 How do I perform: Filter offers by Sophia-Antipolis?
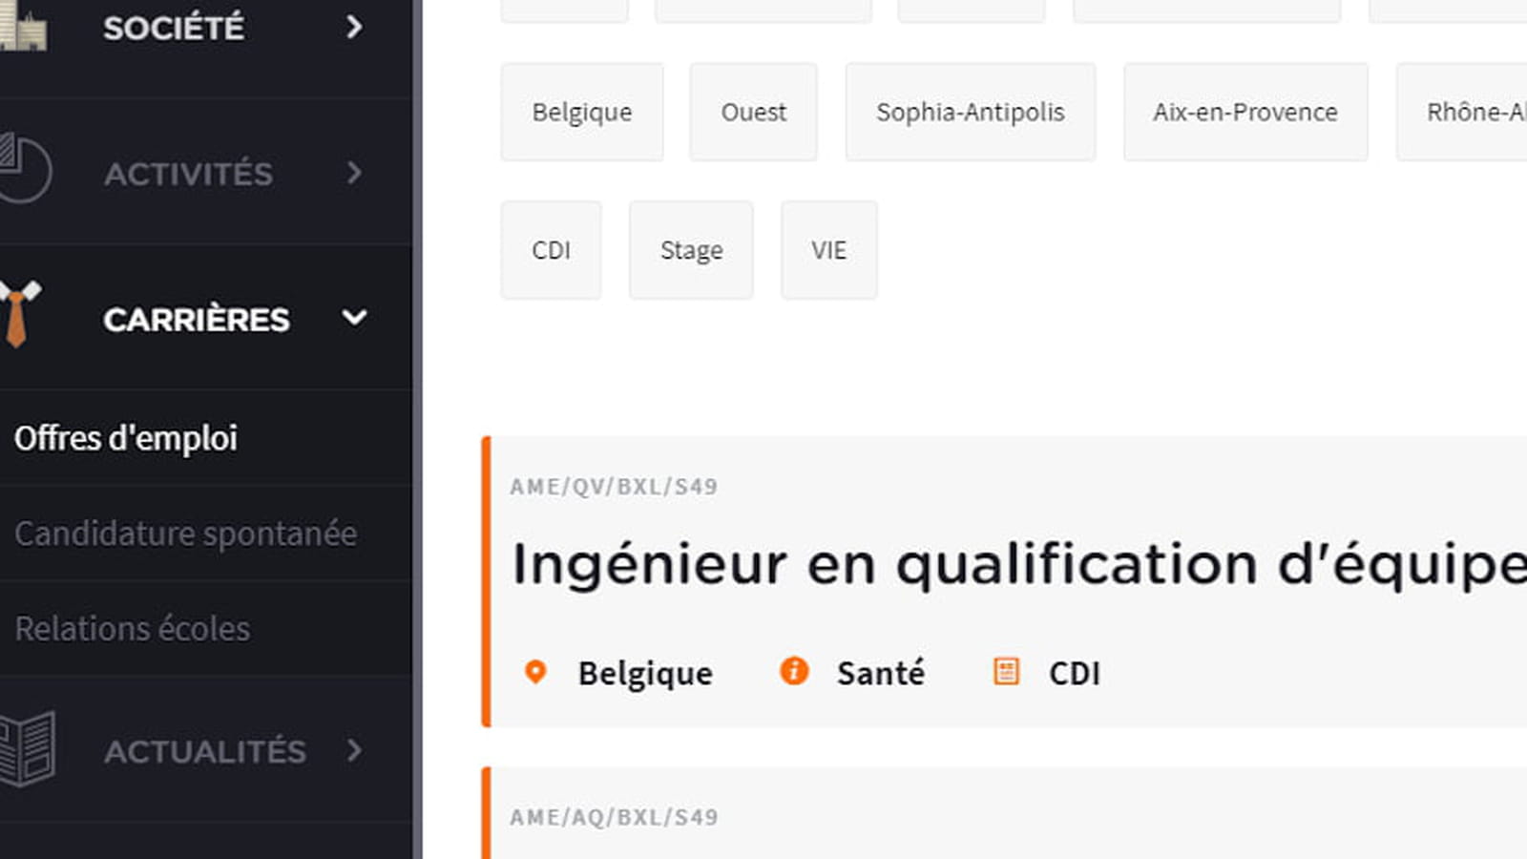point(971,112)
